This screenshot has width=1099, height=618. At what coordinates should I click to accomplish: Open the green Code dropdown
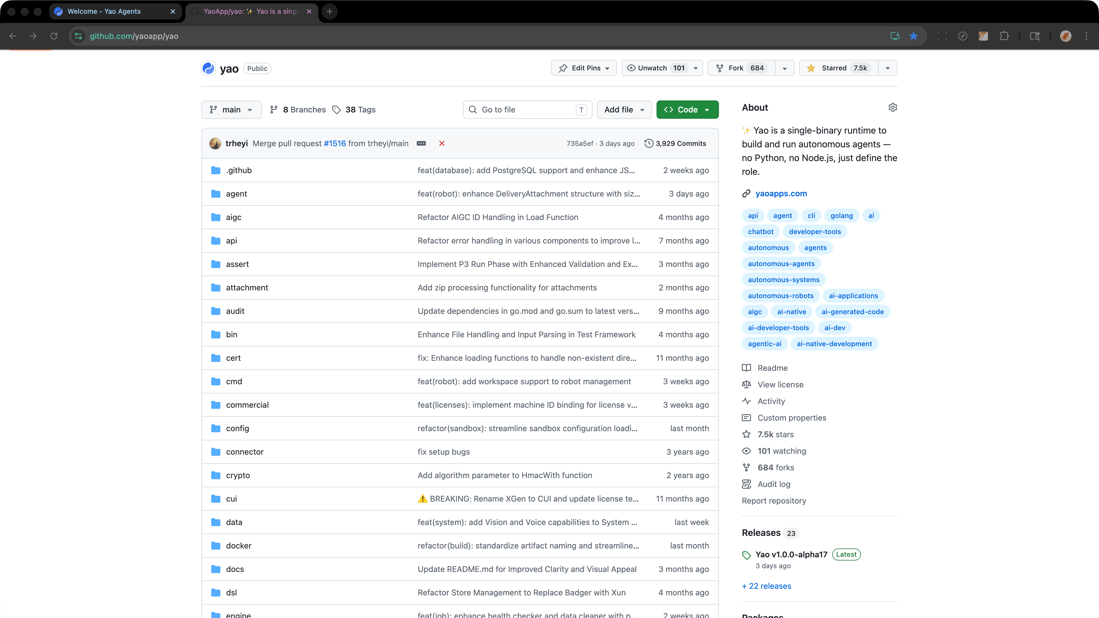pos(687,110)
